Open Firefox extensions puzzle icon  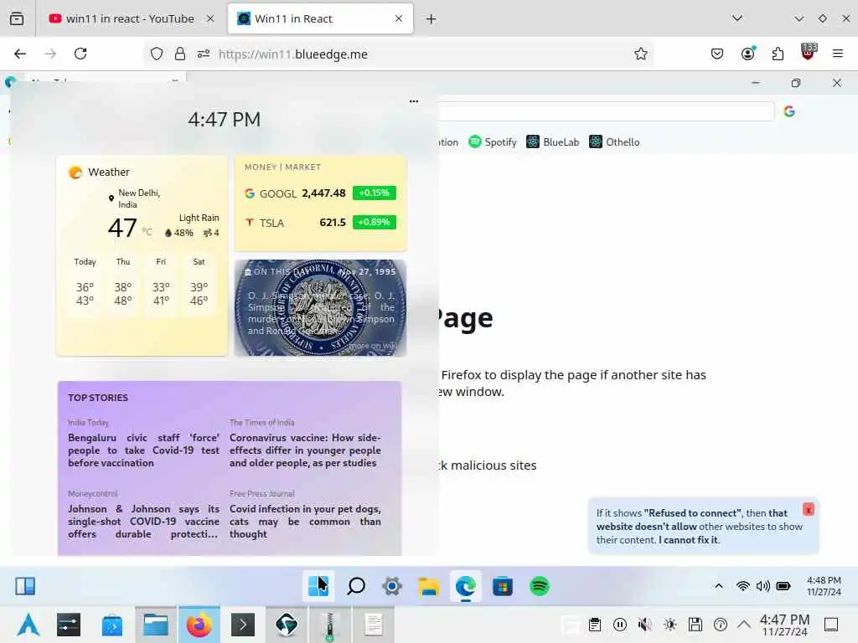tap(778, 54)
